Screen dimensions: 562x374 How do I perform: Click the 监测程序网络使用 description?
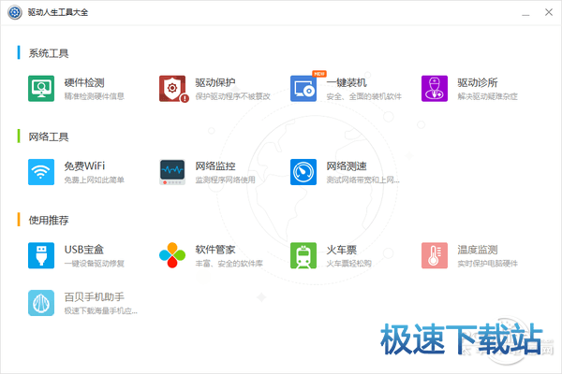226,180
